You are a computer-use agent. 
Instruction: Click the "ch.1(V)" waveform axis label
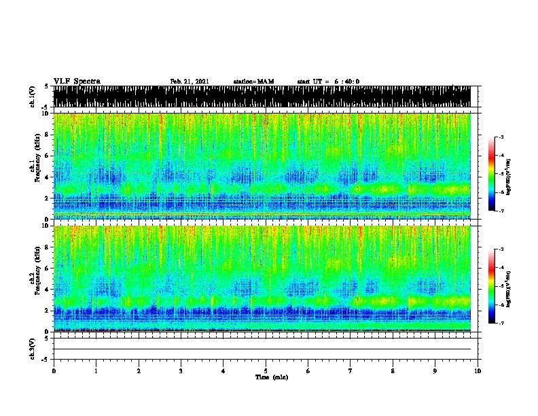pyautogui.click(x=33, y=97)
